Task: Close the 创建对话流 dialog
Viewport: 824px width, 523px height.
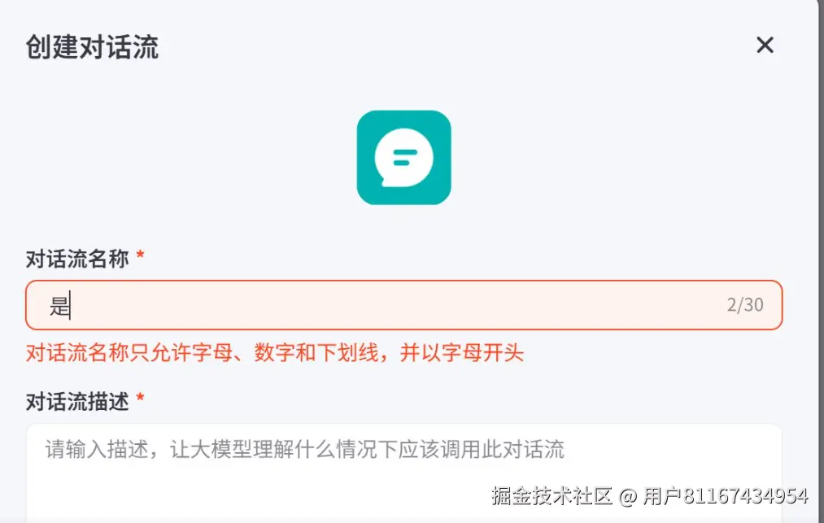Action: (765, 46)
